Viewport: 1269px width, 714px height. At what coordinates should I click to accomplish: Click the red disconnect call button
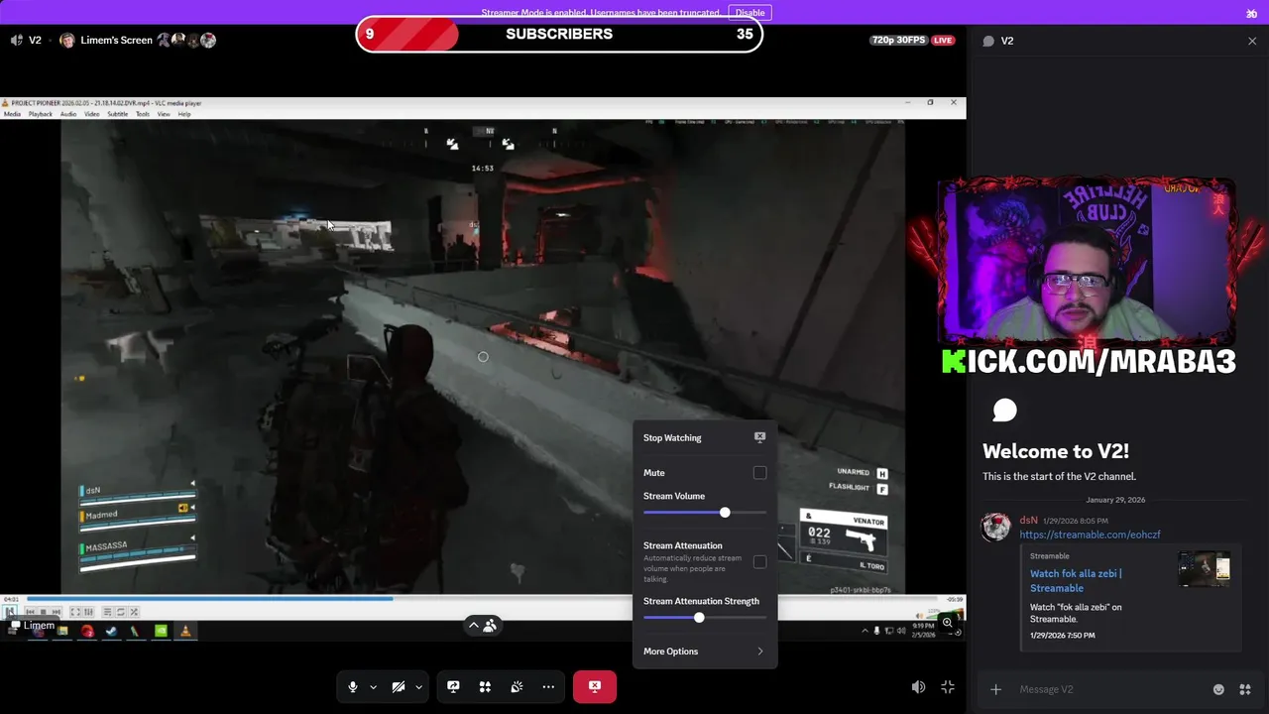coord(595,686)
